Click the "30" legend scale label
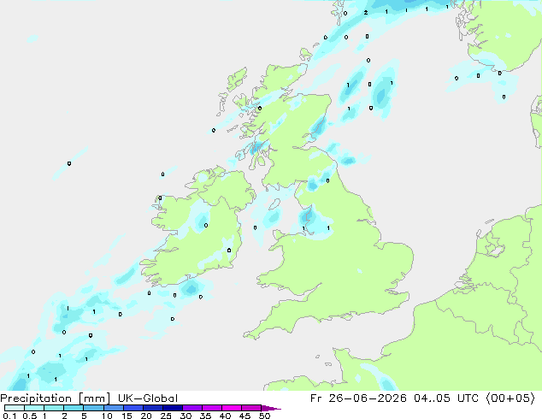 coord(186,416)
